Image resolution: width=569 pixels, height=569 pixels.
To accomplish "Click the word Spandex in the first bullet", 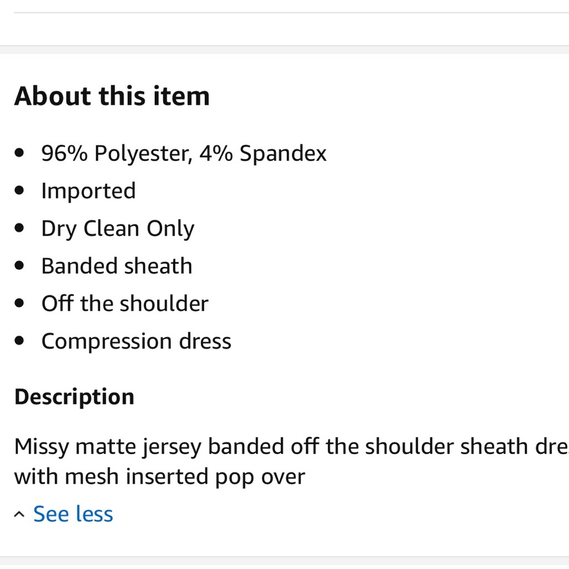I will pos(283,154).
